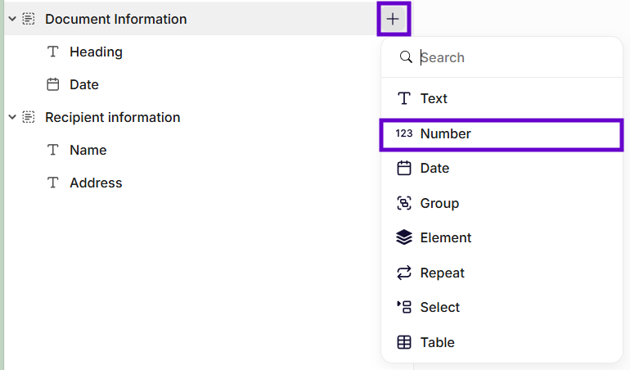
Task: Click the Select list icon
Action: point(404,307)
